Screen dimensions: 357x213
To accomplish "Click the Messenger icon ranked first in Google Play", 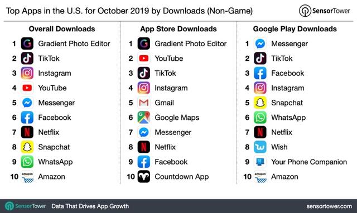I will pyautogui.click(x=260, y=43).
